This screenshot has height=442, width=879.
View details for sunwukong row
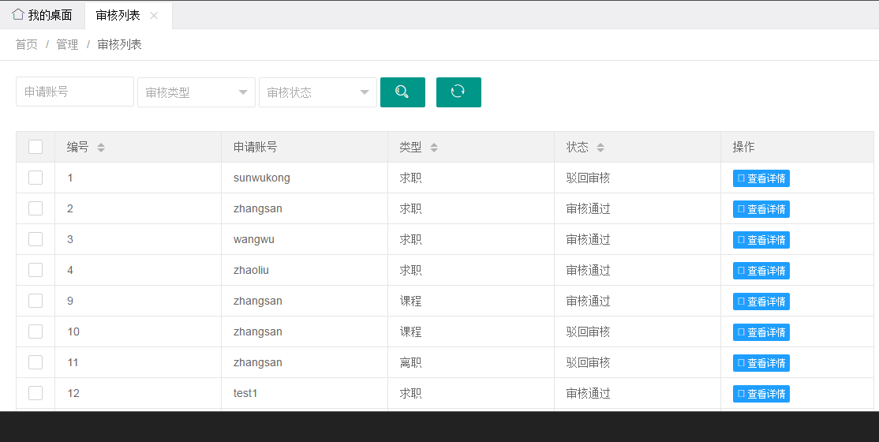coord(761,178)
